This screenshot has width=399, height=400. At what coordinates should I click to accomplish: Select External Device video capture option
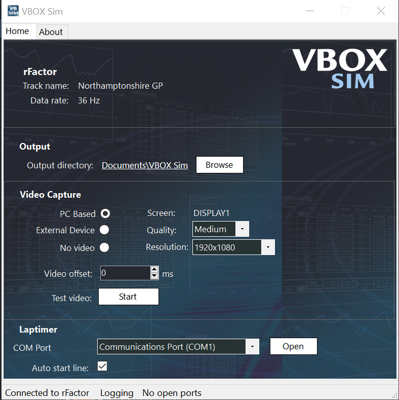[x=104, y=230]
